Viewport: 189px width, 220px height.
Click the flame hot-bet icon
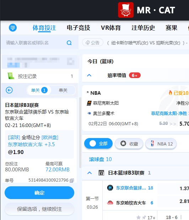tap(170, 93)
